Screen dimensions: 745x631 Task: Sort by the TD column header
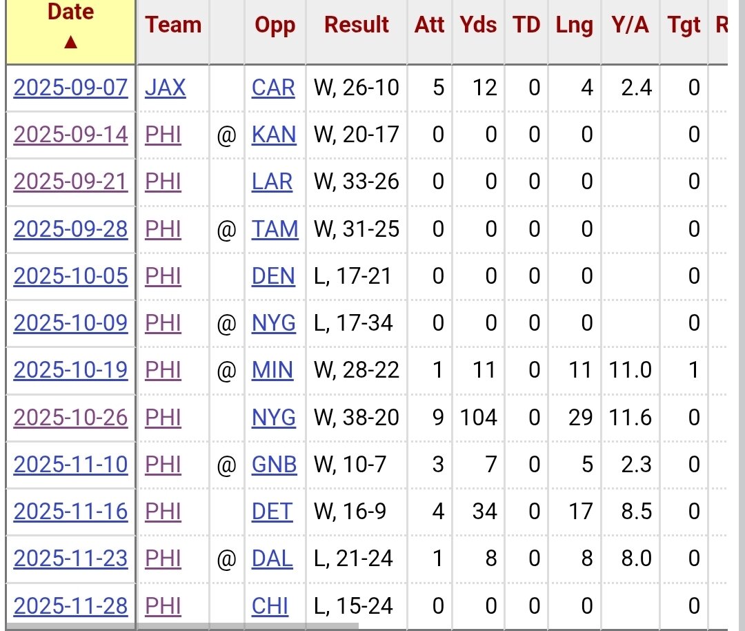pyautogui.click(x=526, y=26)
